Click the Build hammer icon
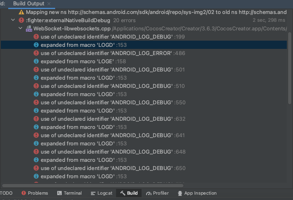This screenshot has width=293, height=200. click(x=123, y=193)
